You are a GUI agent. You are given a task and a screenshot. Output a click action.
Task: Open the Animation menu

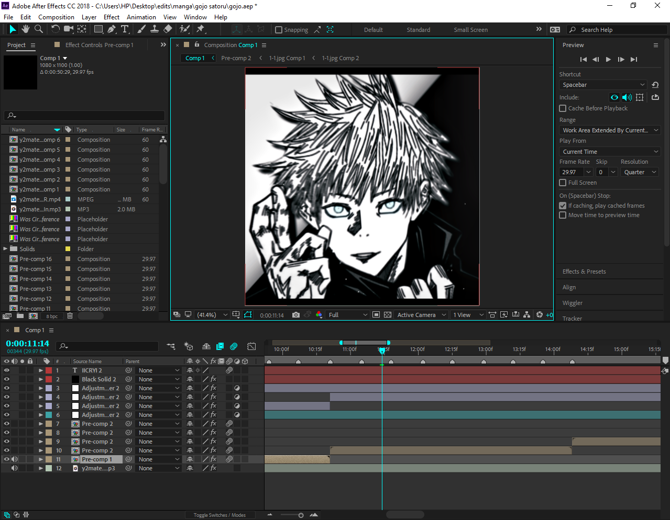tap(141, 17)
